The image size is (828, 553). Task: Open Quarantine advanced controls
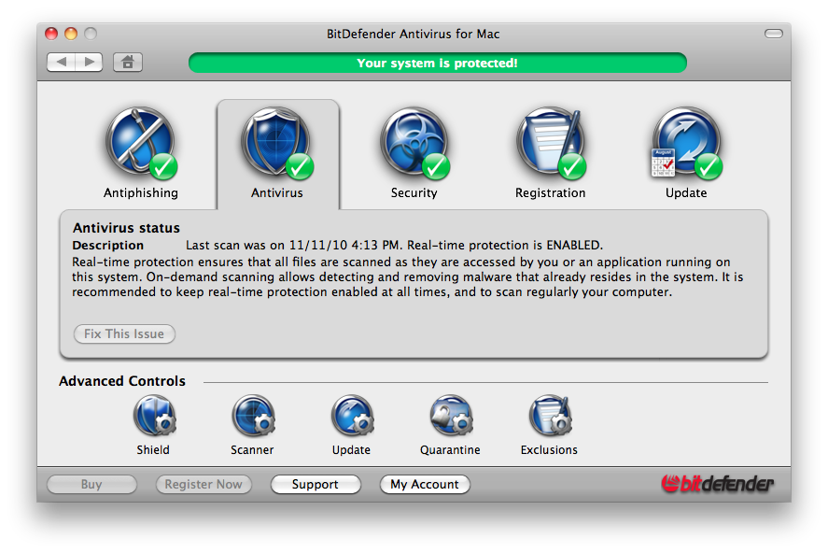451,416
